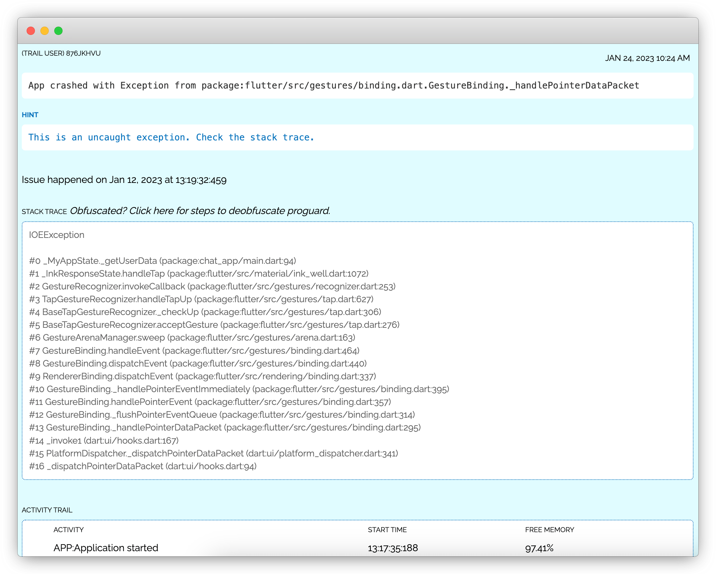Select stack frame #0 _MyAppState._getUserData

pyautogui.click(x=162, y=261)
